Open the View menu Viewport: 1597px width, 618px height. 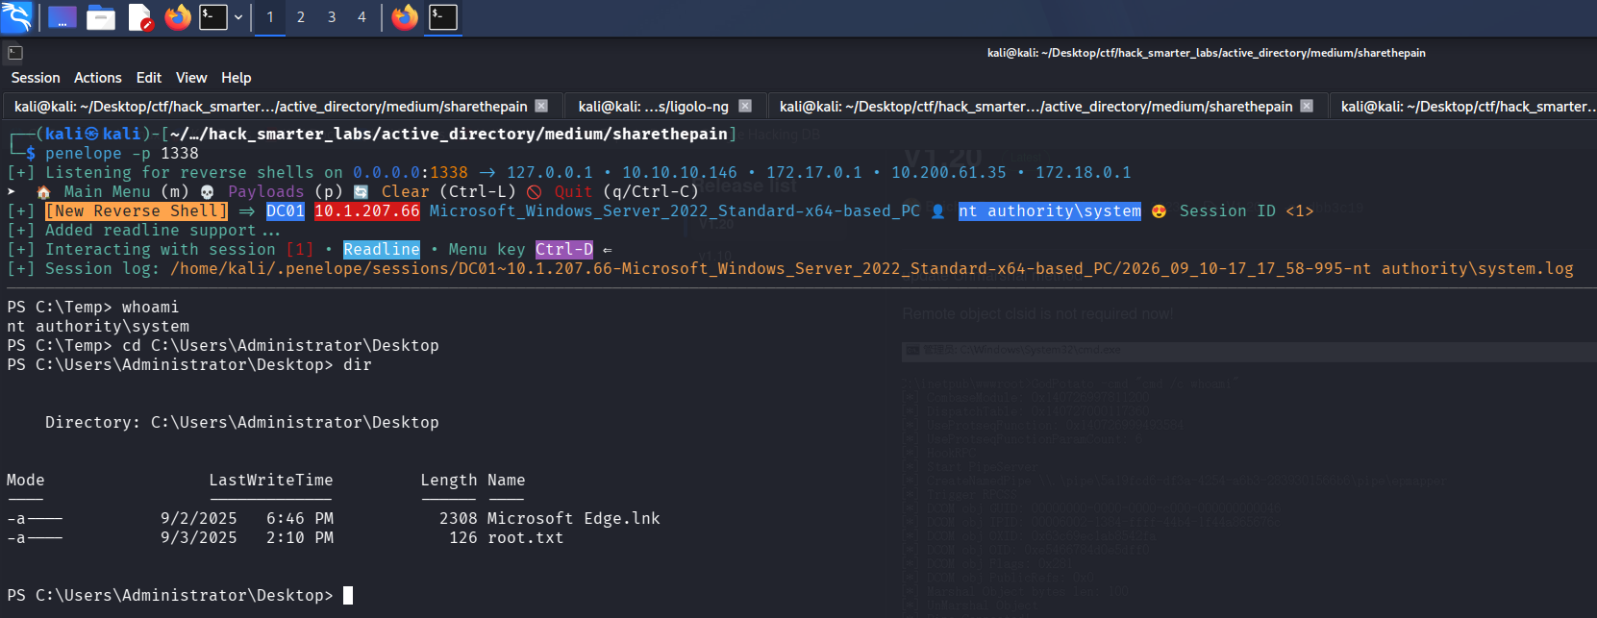click(191, 78)
